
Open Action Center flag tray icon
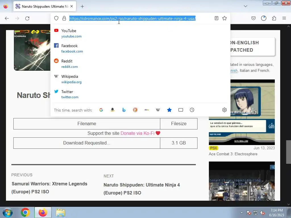[x=249, y=213]
